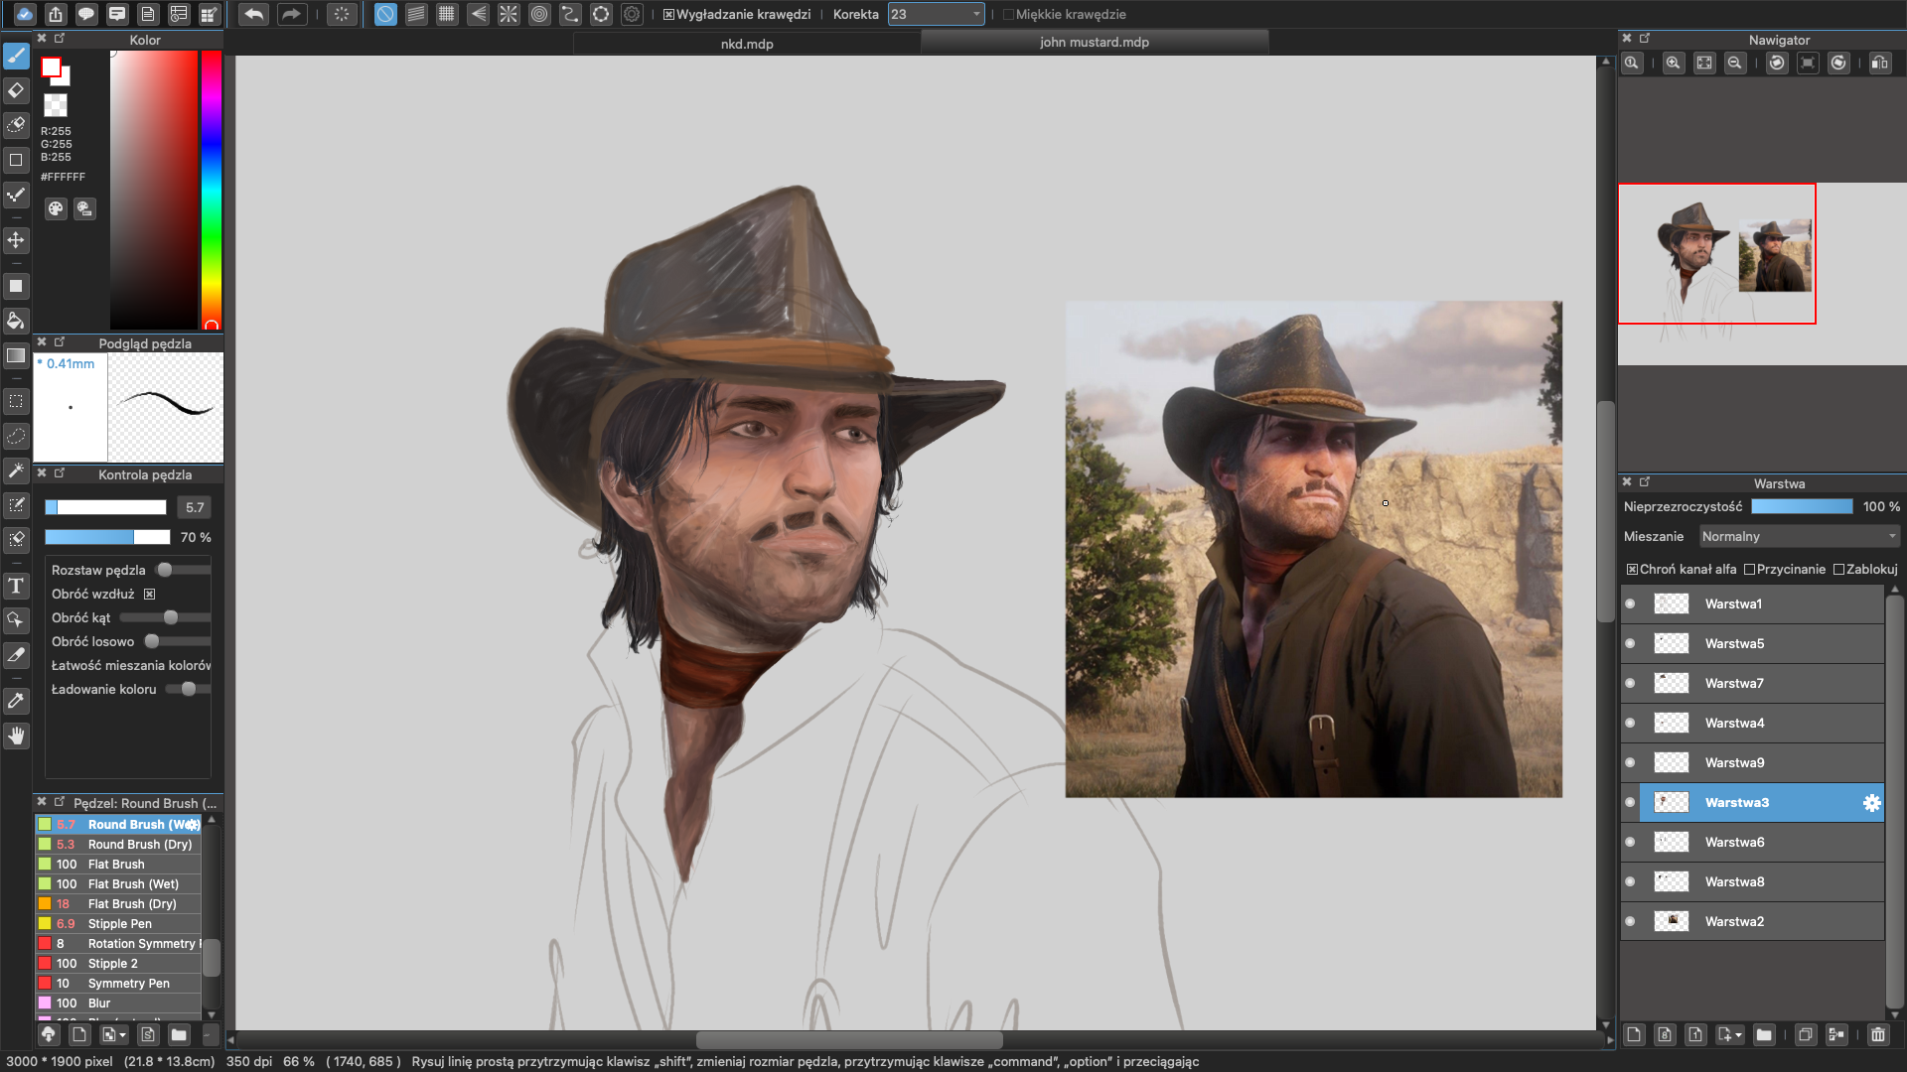Rotate canvas right in the Navigator
This screenshot has height=1072, width=1907.
1838,63
